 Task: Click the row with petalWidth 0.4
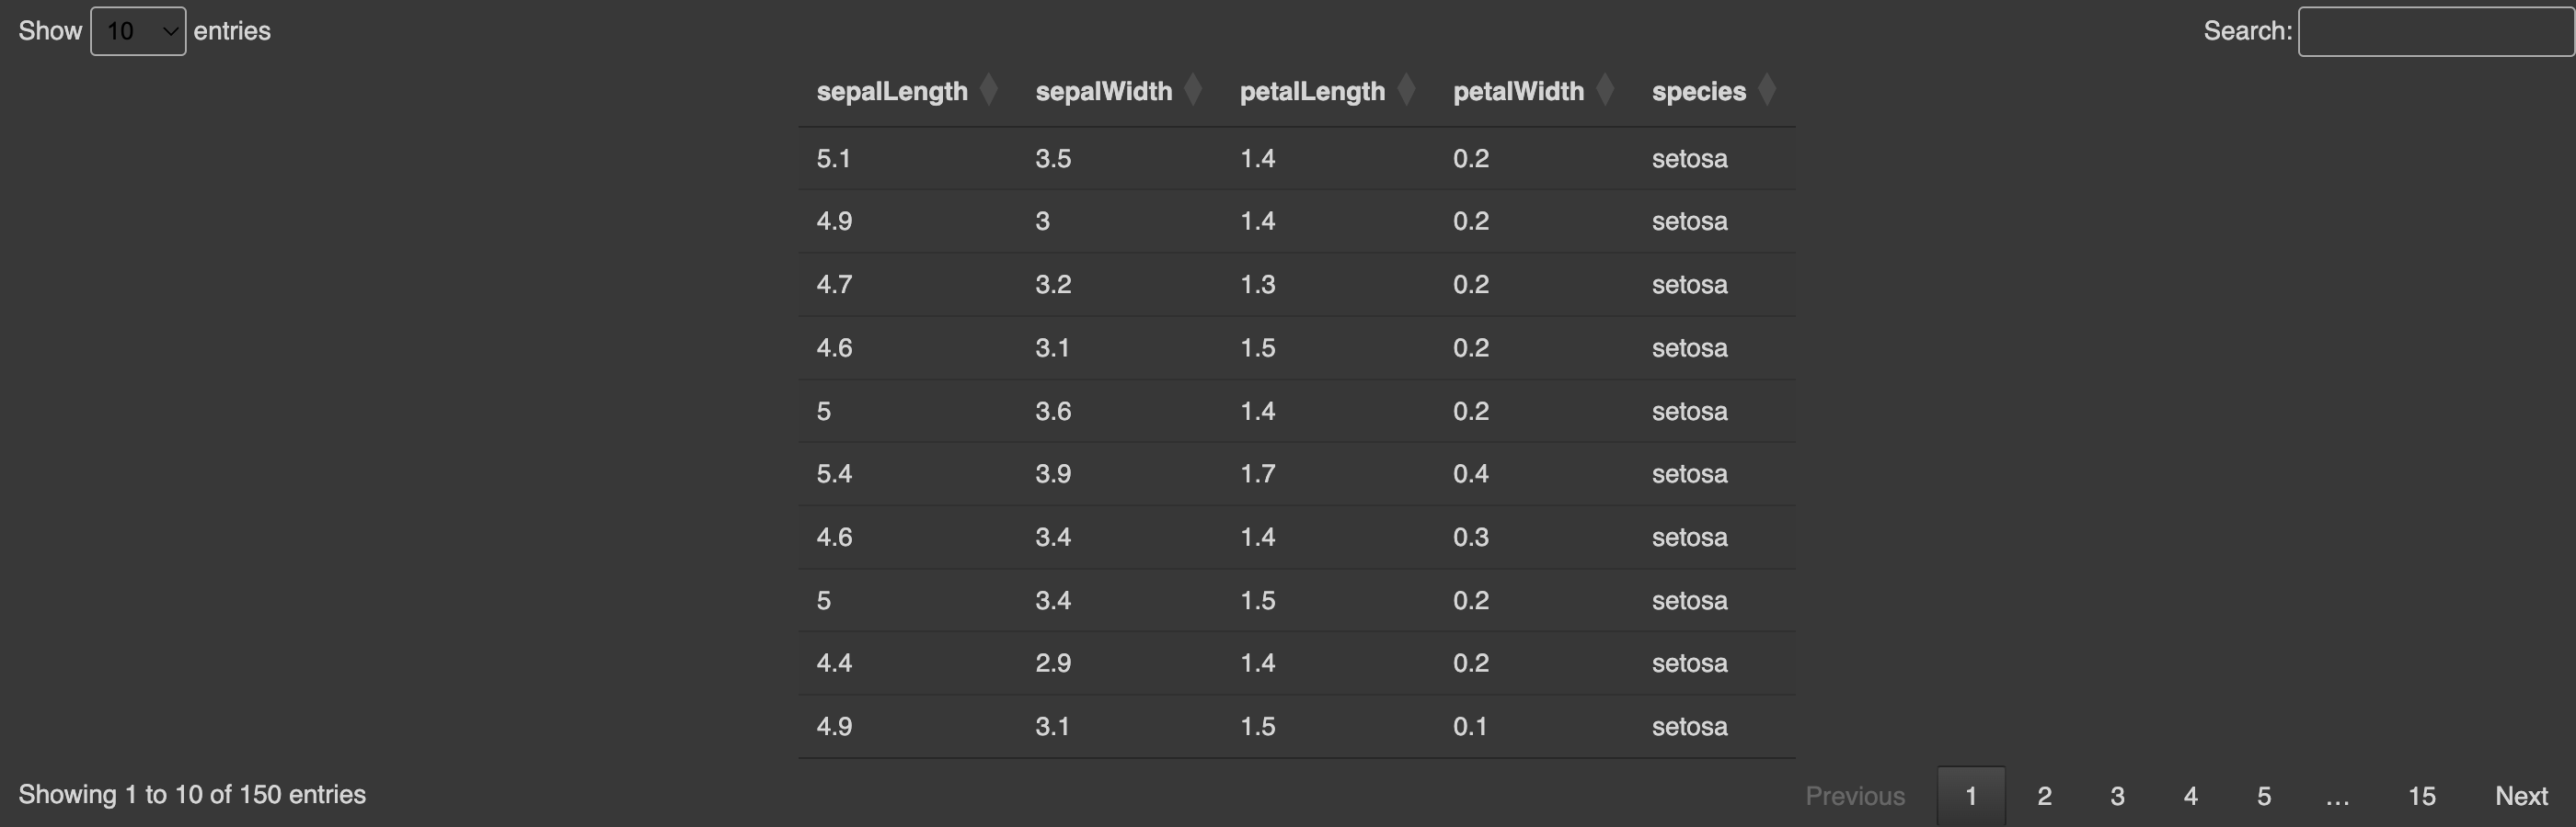(1296, 473)
